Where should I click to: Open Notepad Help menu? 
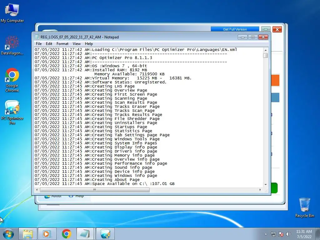(89, 44)
